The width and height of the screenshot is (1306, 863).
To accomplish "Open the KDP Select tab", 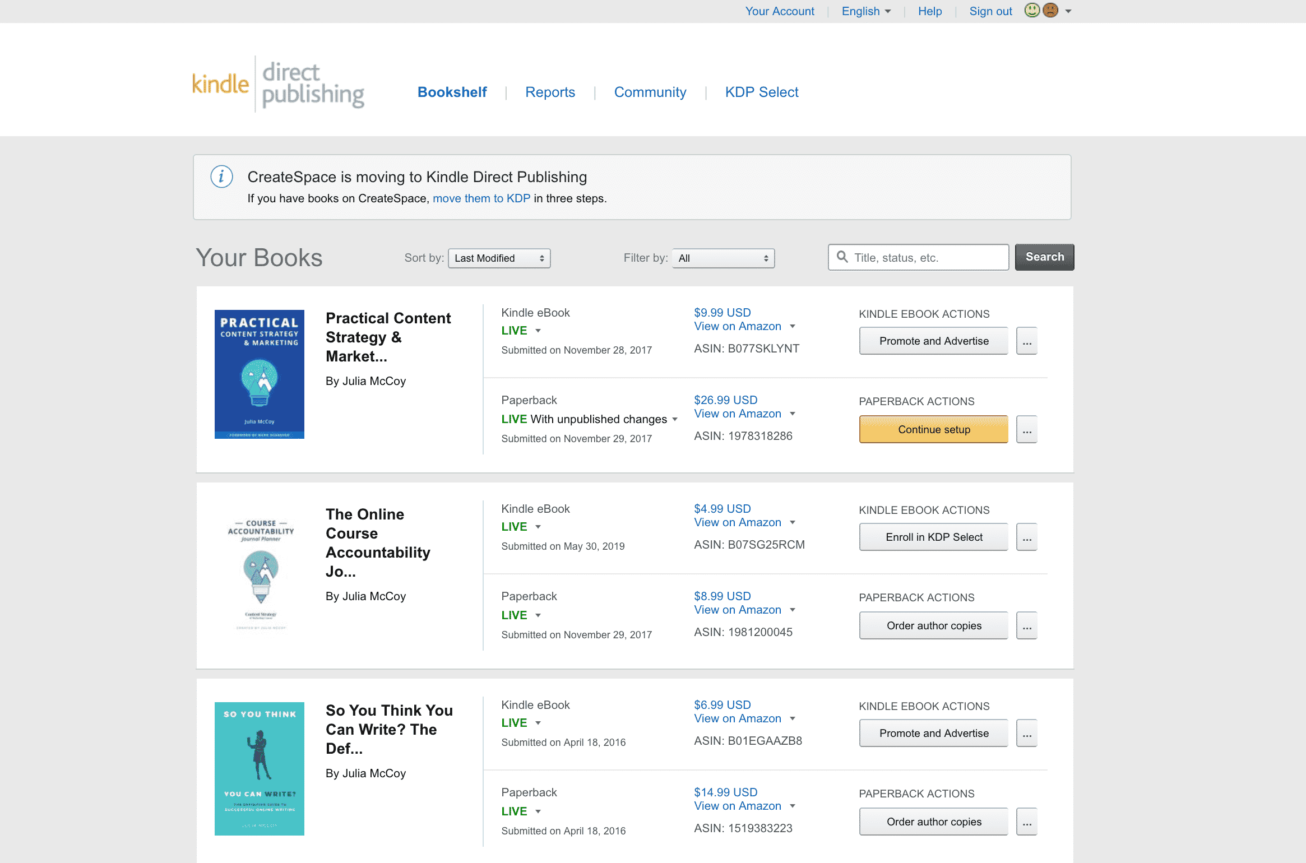I will 762,92.
